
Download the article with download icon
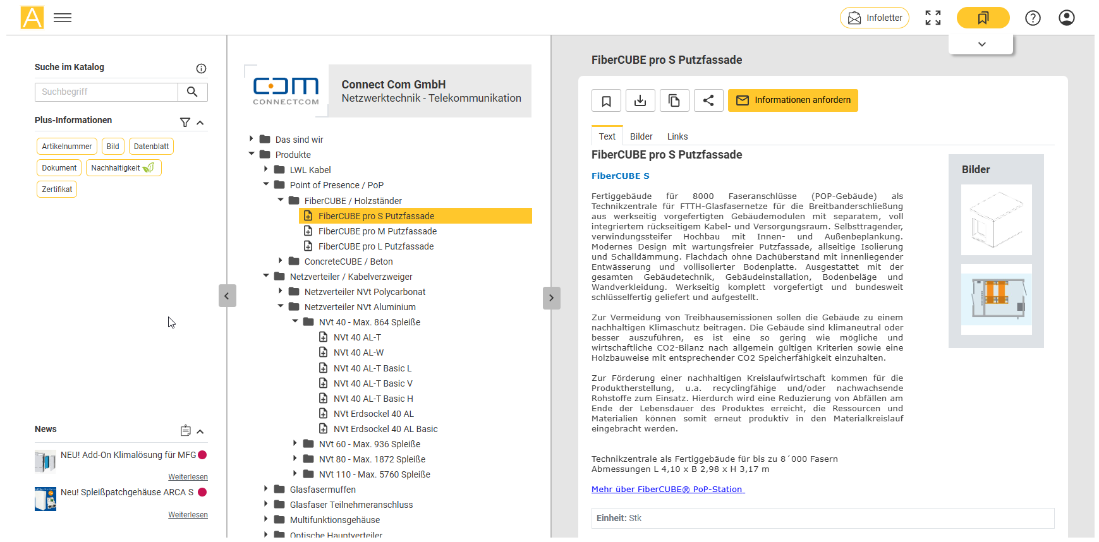click(x=640, y=100)
